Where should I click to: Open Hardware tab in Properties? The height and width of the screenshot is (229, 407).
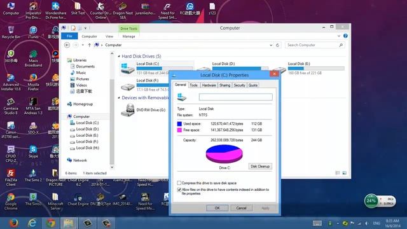[209, 85]
